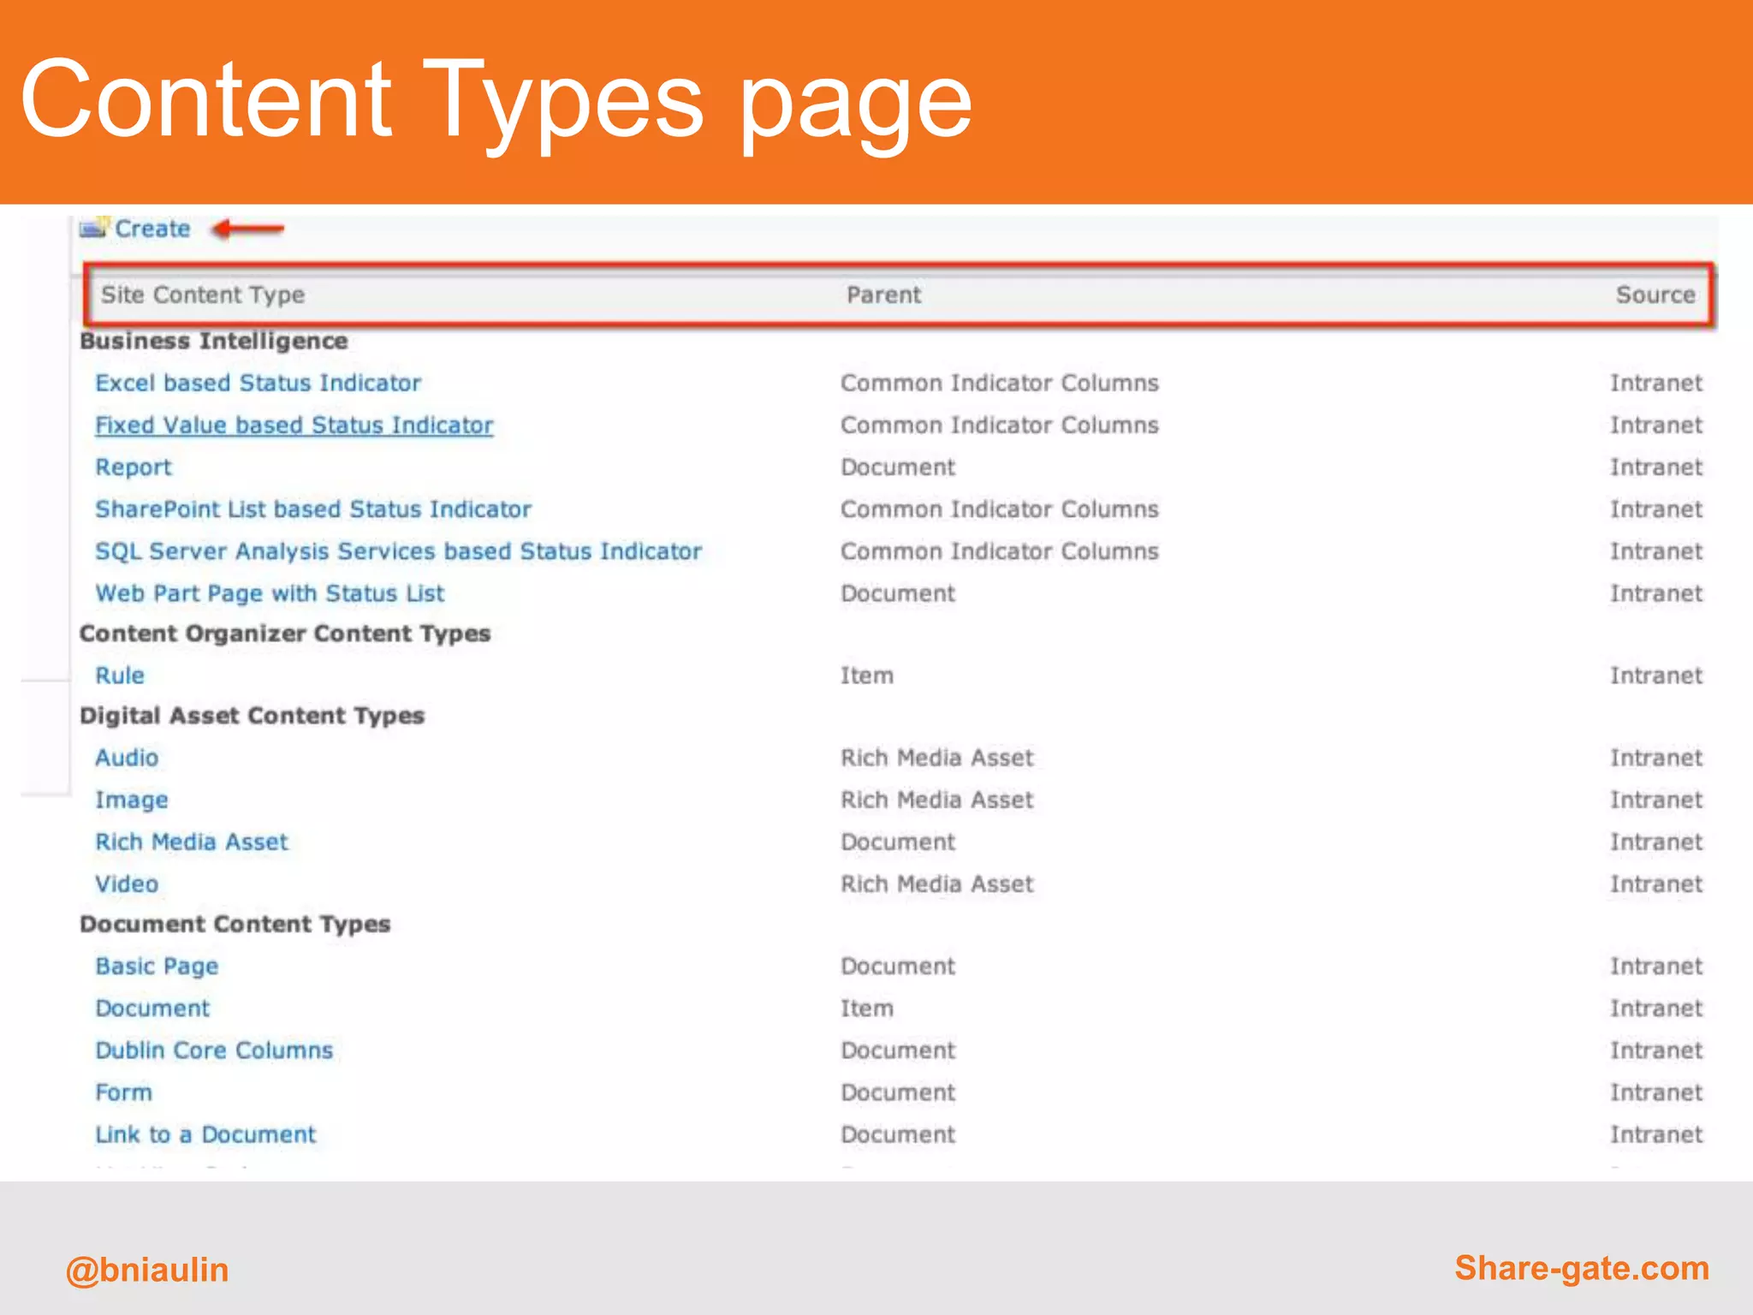Click the Site Content Type column header
The width and height of the screenshot is (1753, 1315).
coord(203,295)
